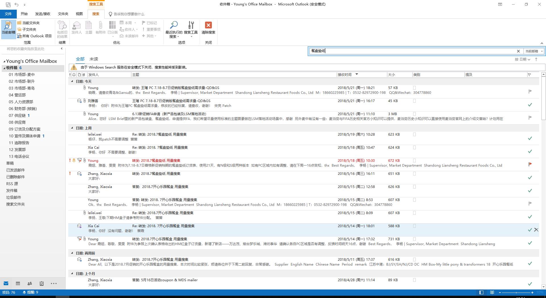
Task: Click the flag filter column header icon
Action: [x=529, y=75]
